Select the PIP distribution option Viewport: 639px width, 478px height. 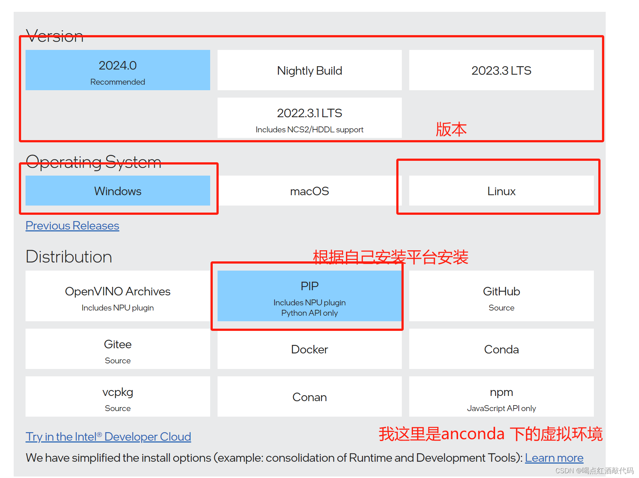pos(309,296)
